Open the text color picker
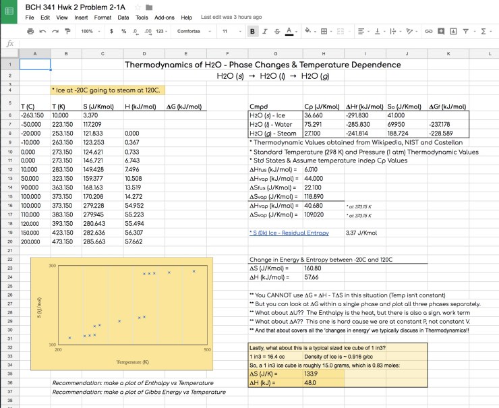This screenshot has height=408, width=499. [291, 31]
